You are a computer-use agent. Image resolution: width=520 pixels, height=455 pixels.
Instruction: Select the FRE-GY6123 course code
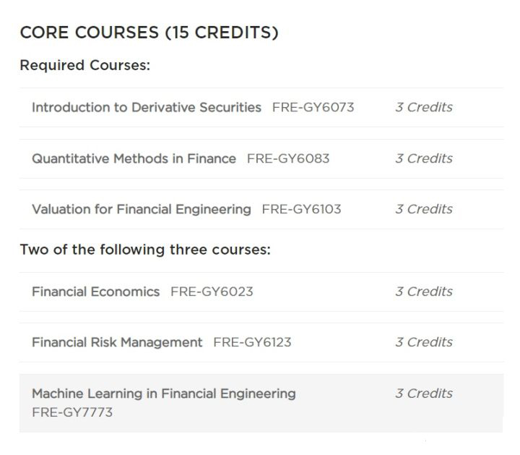[252, 342]
